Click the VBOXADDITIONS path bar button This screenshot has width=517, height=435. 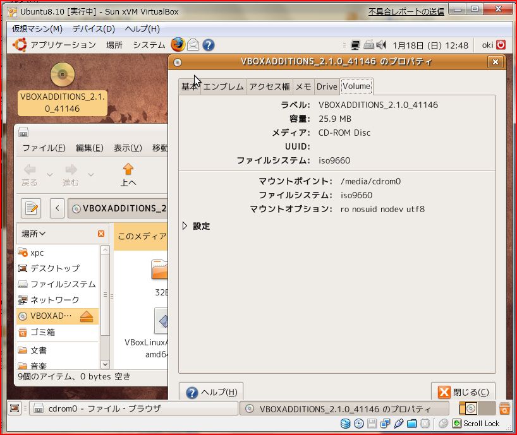[x=119, y=208]
